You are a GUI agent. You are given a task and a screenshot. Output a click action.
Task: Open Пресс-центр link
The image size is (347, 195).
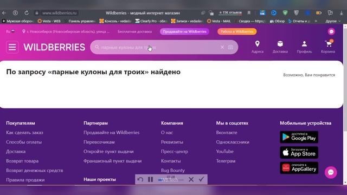(x=175, y=152)
